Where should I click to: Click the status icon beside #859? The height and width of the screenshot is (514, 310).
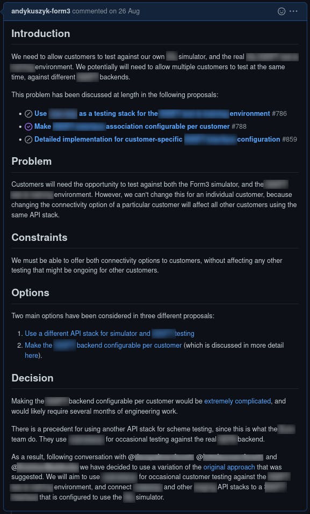[x=28, y=139]
